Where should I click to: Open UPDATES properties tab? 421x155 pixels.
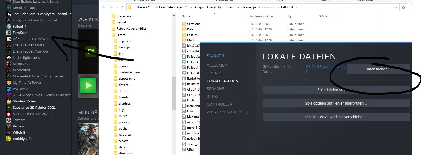(x=215, y=73)
